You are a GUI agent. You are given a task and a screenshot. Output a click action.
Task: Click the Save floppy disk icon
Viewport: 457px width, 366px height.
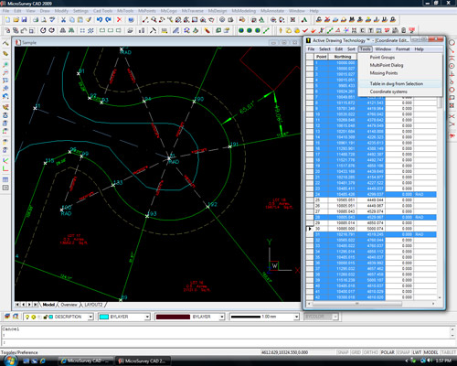point(24,20)
